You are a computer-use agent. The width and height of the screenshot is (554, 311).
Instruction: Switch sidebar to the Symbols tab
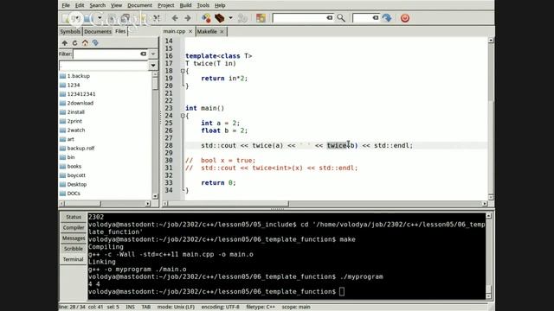point(70,31)
